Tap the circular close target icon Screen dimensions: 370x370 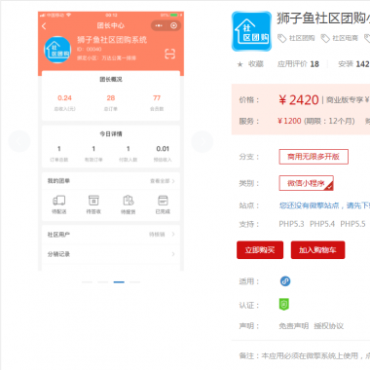pos(174,25)
